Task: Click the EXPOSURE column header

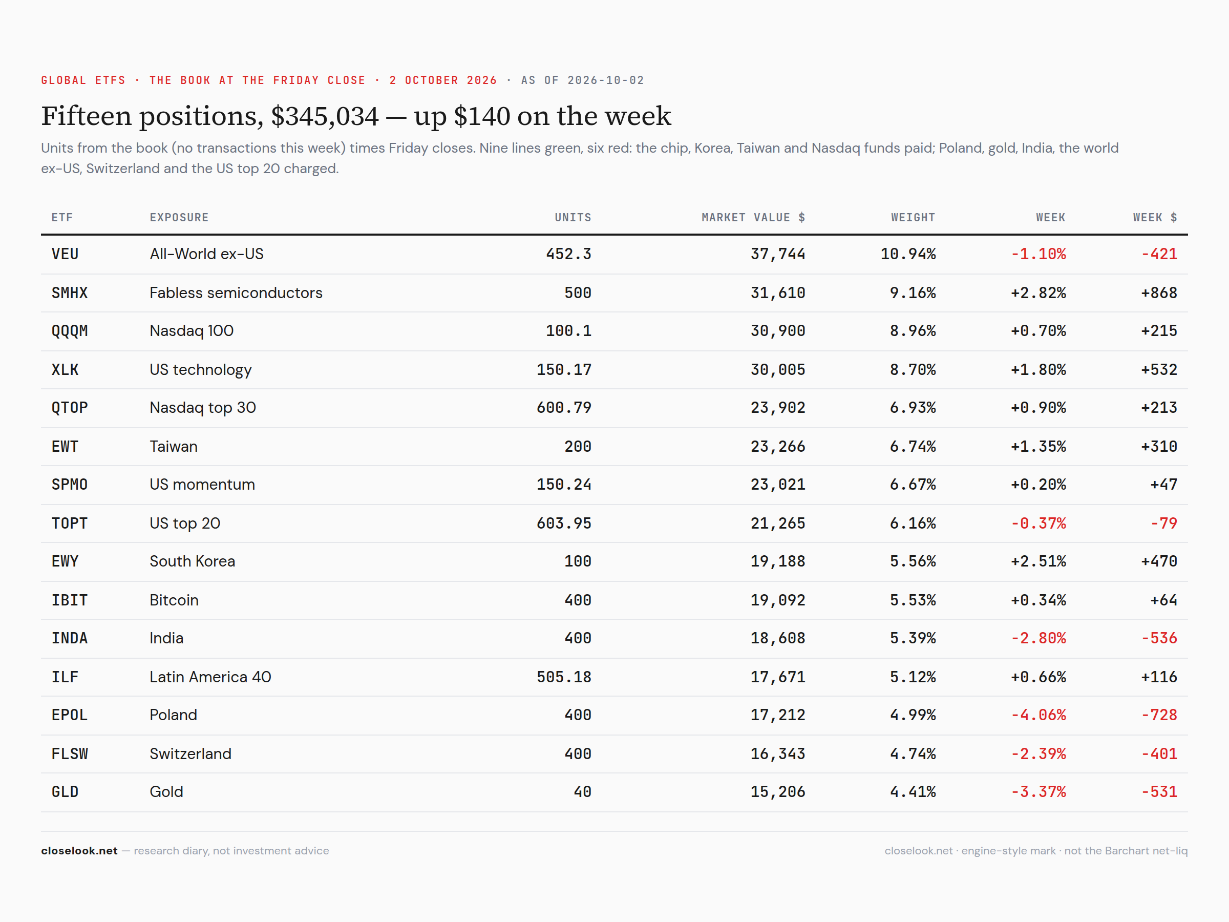Action: pos(179,217)
